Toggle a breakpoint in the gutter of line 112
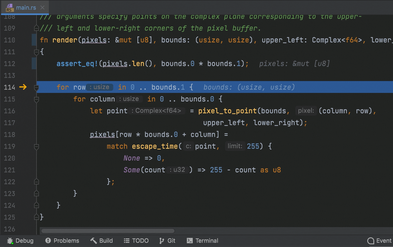Screen dimensions: 393x247 point(34,64)
